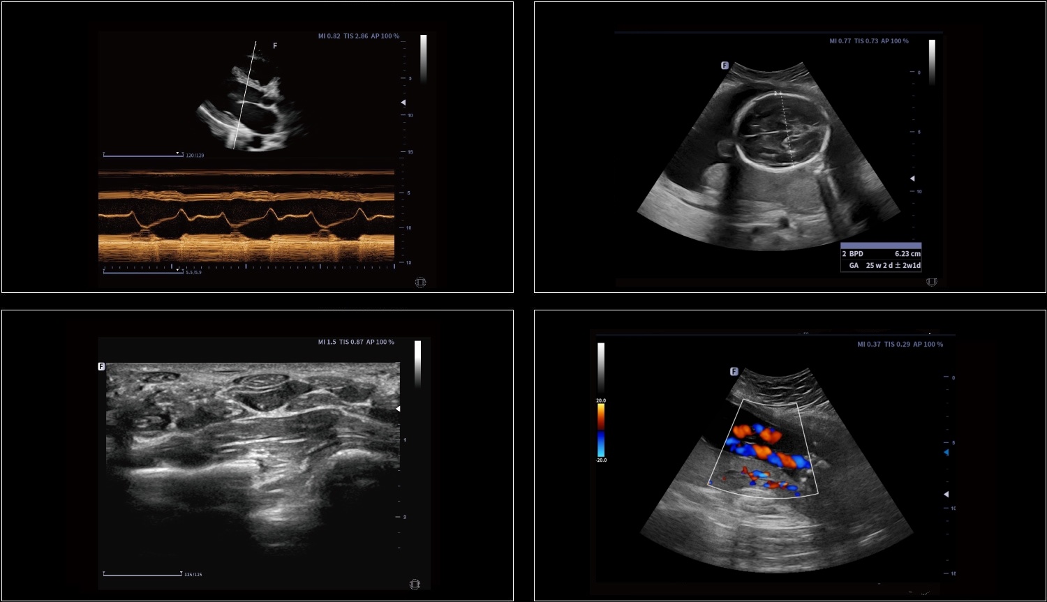Click the focus arrow on fetal head depth scale
Viewport: 1047px width, 602px height.
tap(912, 179)
